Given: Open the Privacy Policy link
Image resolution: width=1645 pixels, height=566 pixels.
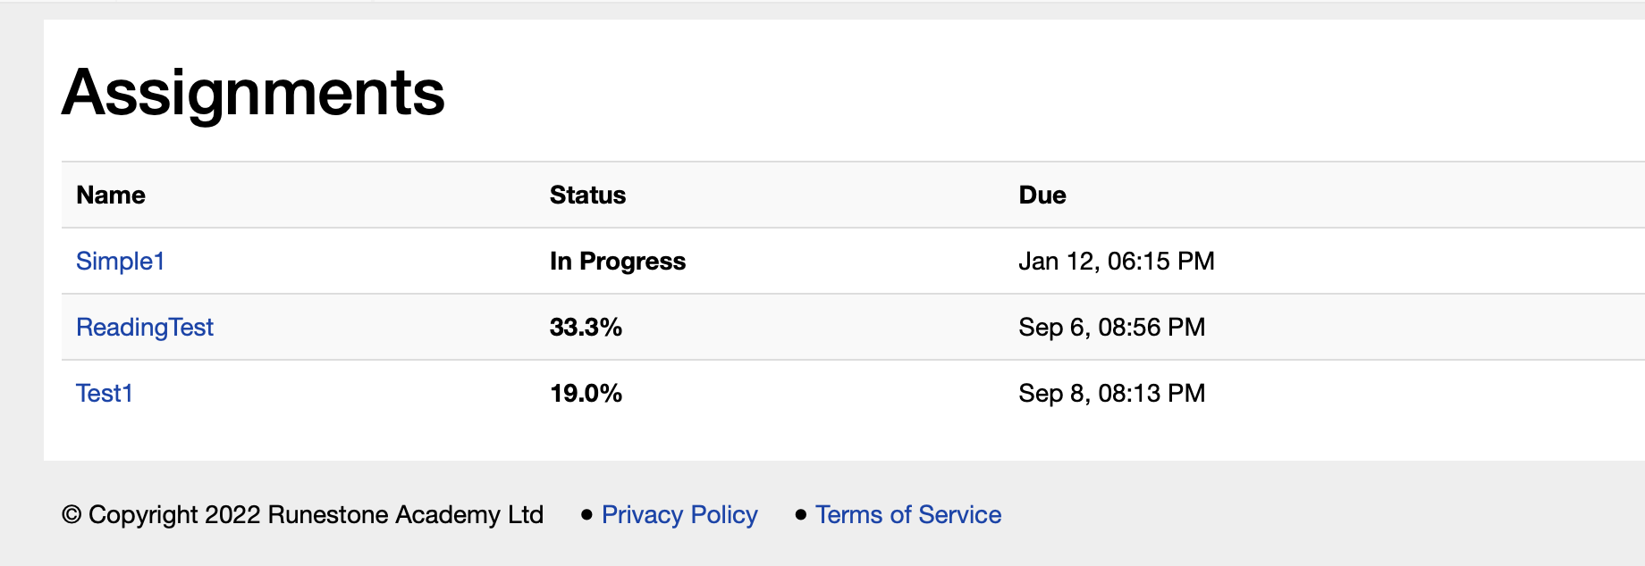Looking at the screenshot, I should (x=679, y=514).
